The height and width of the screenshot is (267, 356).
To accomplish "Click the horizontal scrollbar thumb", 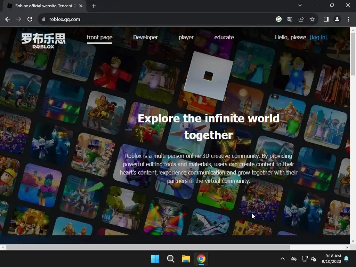I will coord(148,247).
